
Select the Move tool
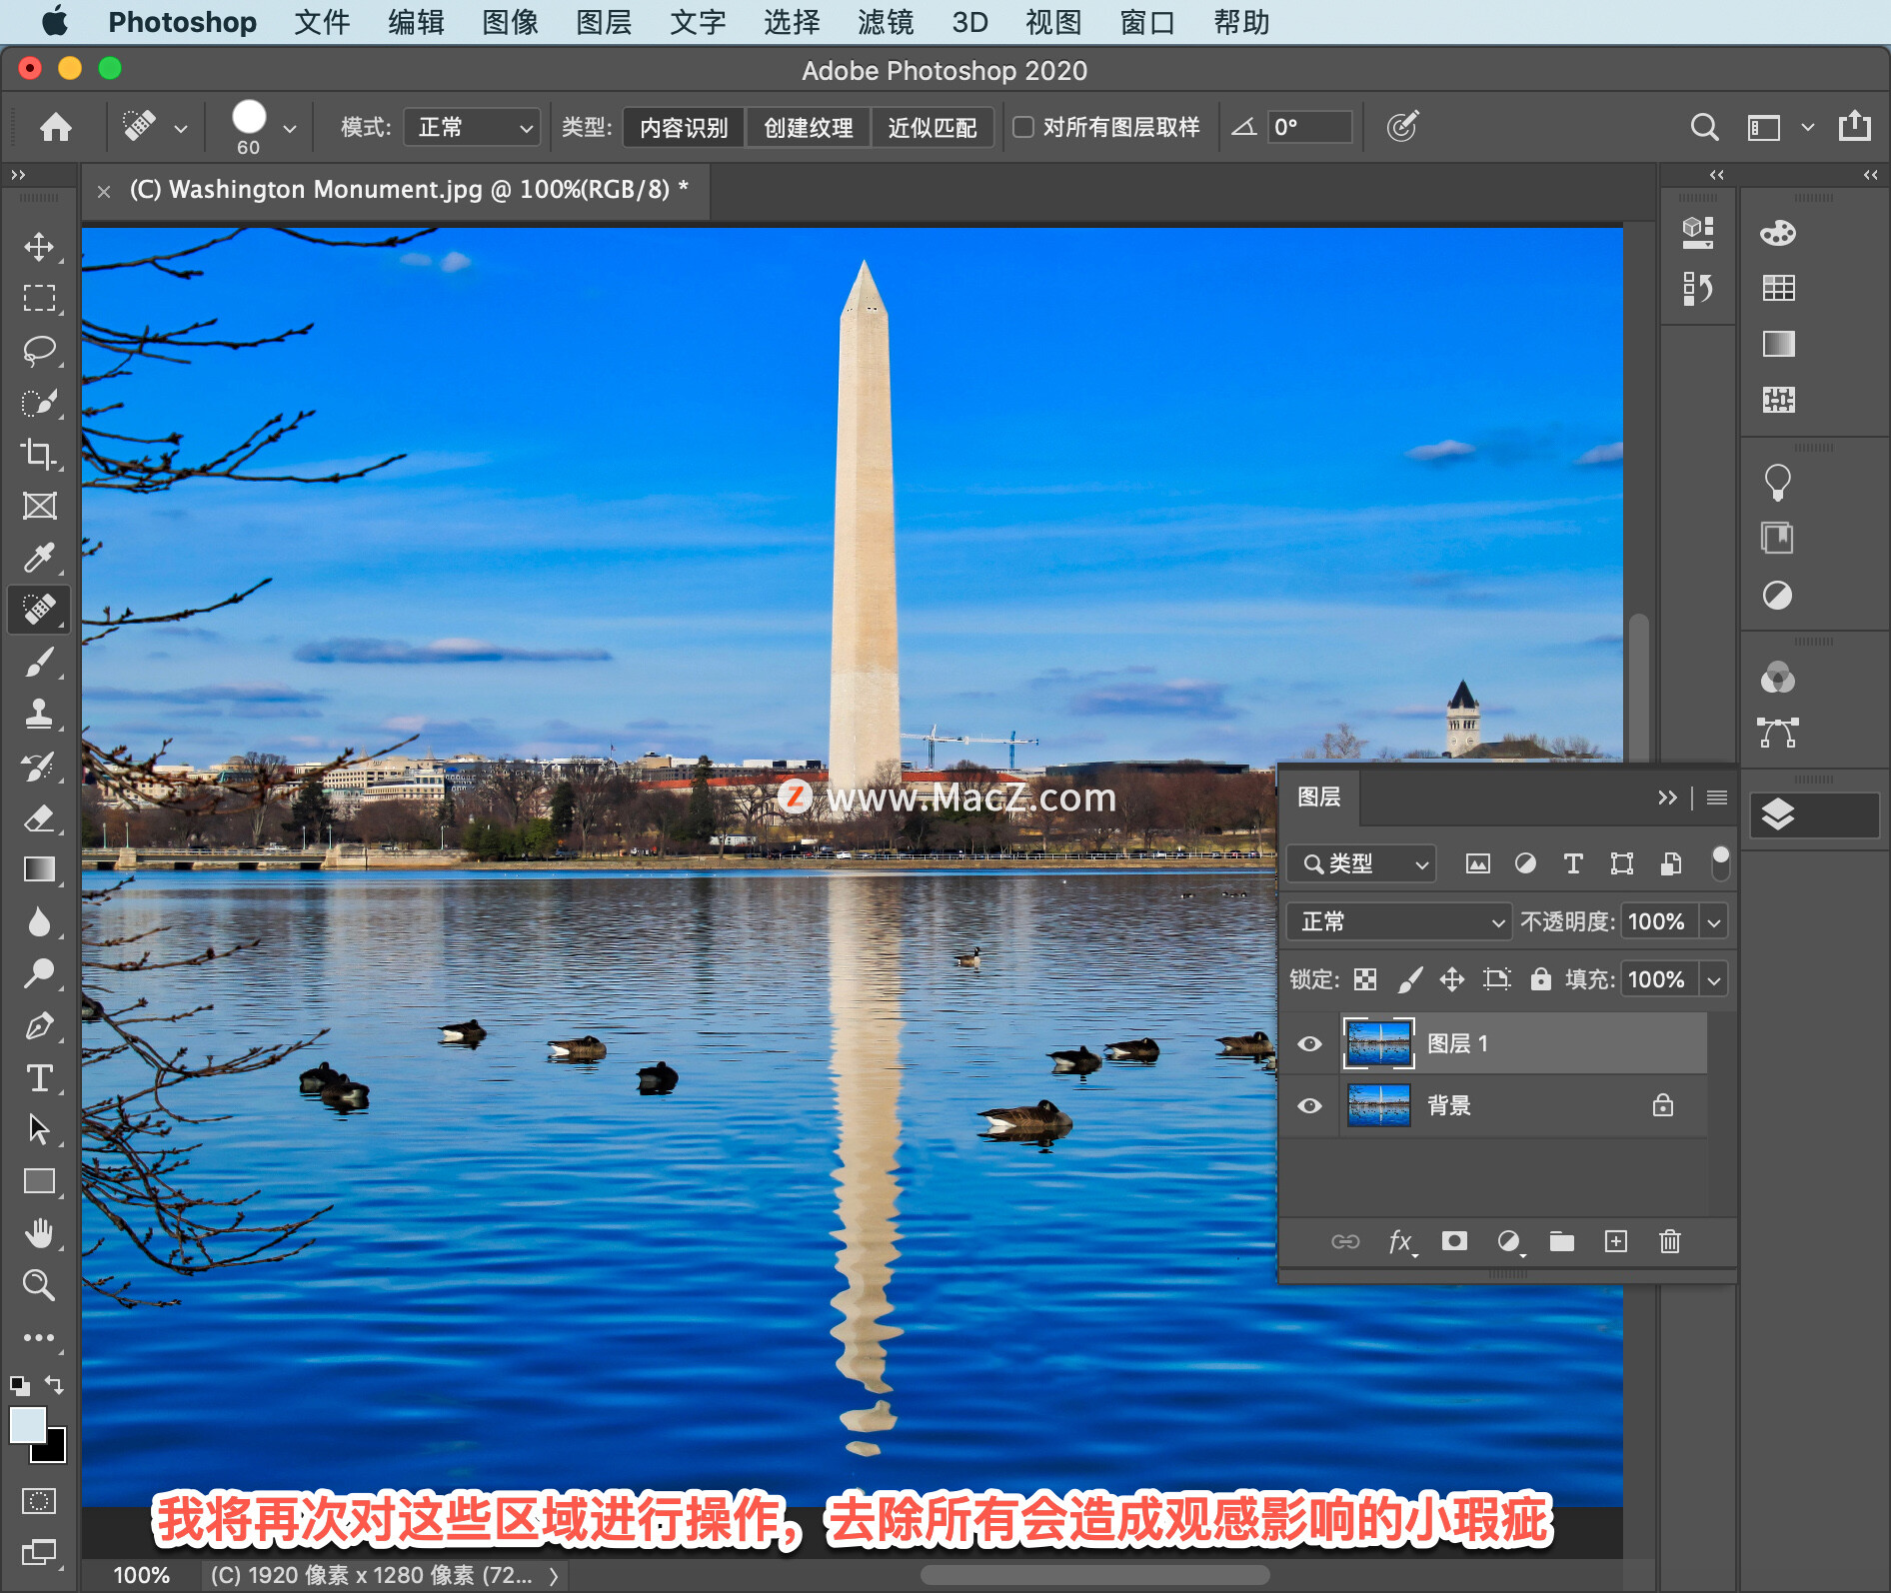coord(39,246)
